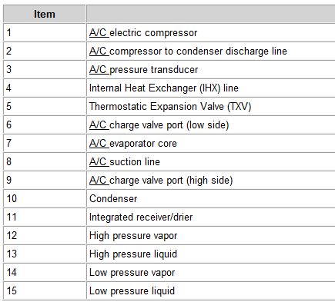Click the A/C link beside pressure transducer
The height and width of the screenshot is (302, 335).
99,70
